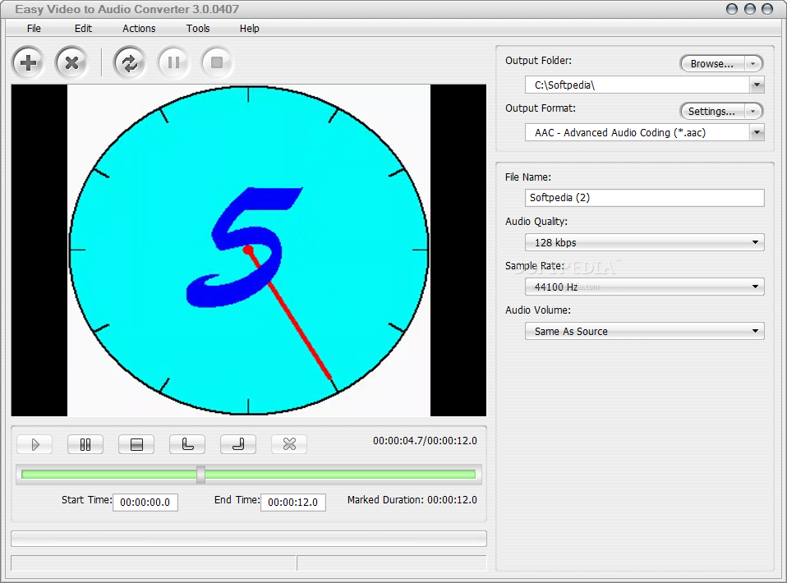The height and width of the screenshot is (583, 787).
Task: Pause the video preview playback
Action: pyautogui.click(x=85, y=444)
